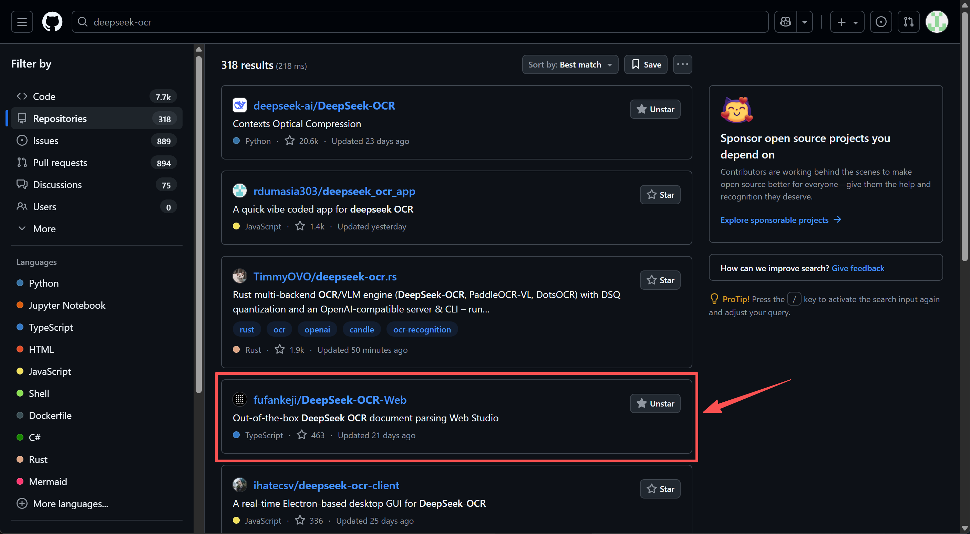Open rdumasia303/deepseek_ocr_app repository
970x534 pixels.
click(334, 191)
